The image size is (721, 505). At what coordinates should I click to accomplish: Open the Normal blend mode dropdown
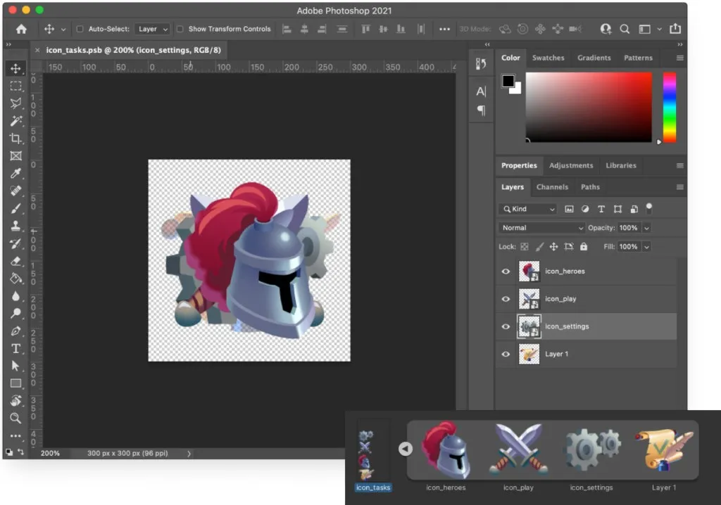[x=541, y=228]
